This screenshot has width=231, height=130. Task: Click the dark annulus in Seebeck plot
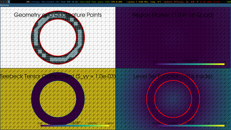(x=35, y=99)
